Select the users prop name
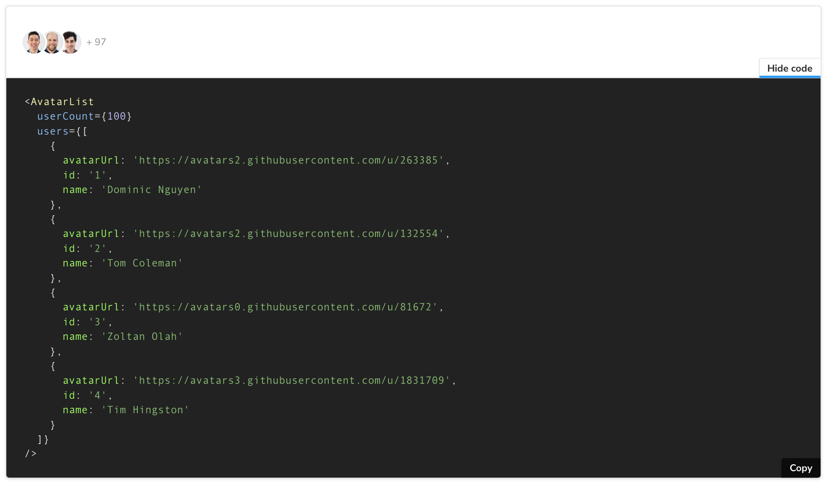 (53, 131)
